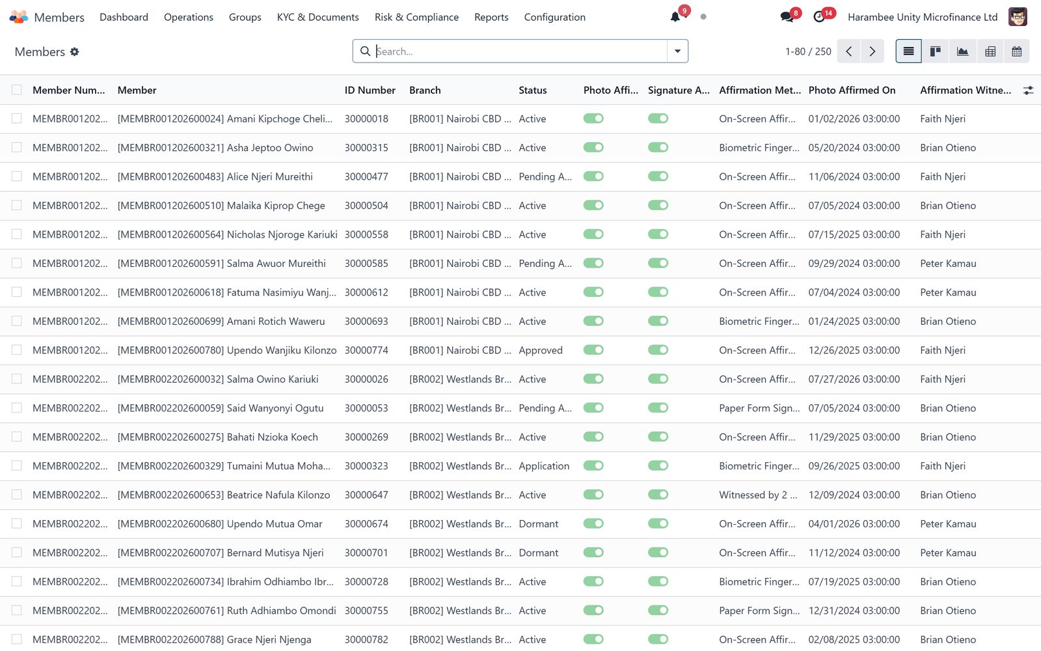Viewport: 1041px width, 651px height.
Task: Tick the checkbox for Asha Jeptoo Owino
Action: tap(17, 148)
